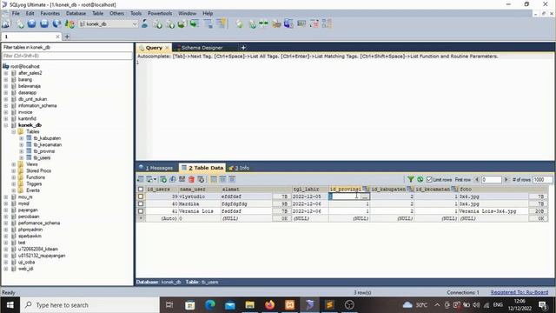Screen dimensions: 556x313
Task: Collapse the Tables folder in tree
Action: [14, 131]
